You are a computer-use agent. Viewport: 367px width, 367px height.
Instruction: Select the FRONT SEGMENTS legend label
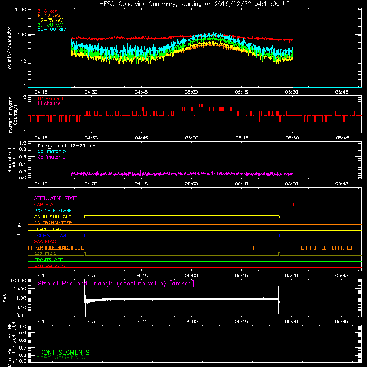coord(63,352)
